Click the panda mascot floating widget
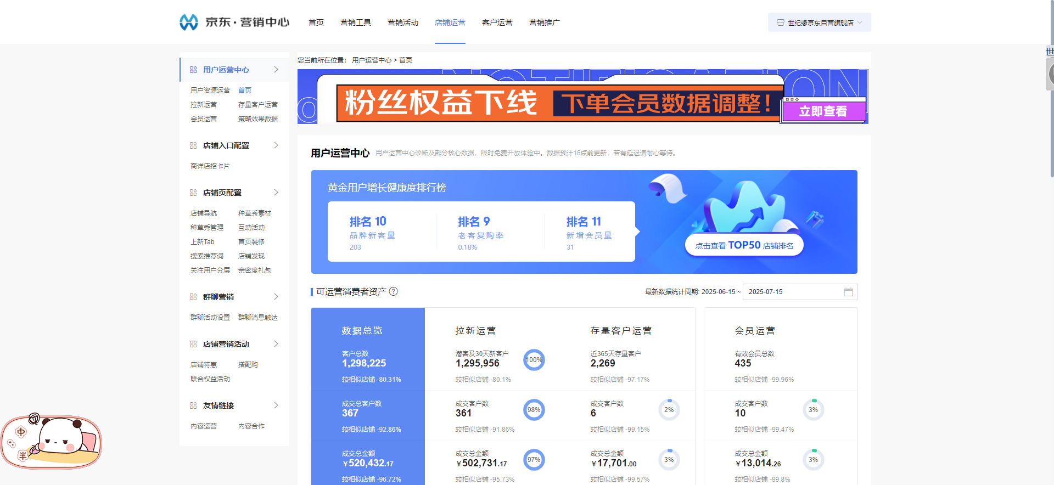1054x485 pixels. pyautogui.click(x=52, y=442)
